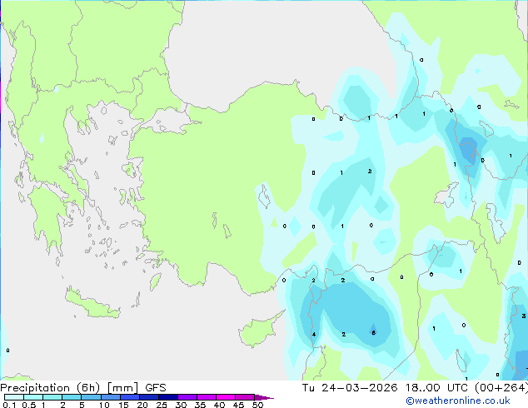Viewport: 528px width, 408px height.
Task: Click the '(00+264)' forecast offset text
Action: coord(501,388)
